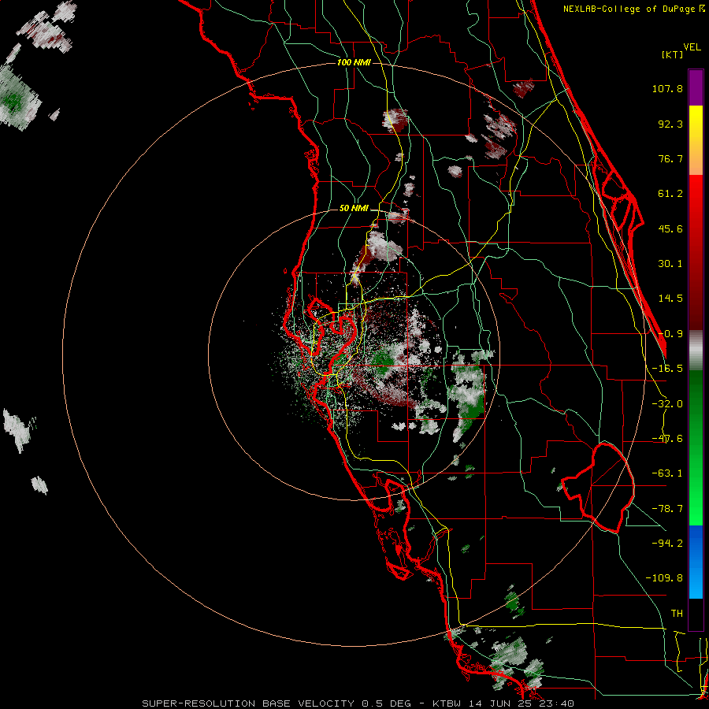Viewport: 709px width, 709px height.
Task: Click the 45.6 velocity scale value
Action: click(670, 228)
